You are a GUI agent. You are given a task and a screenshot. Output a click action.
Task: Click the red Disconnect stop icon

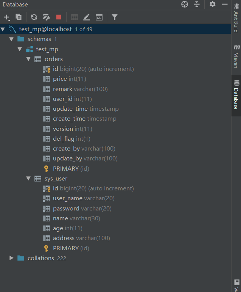click(x=59, y=17)
